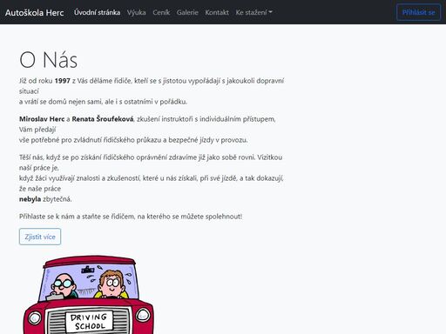Image resolution: width=446 pixels, height=334 pixels.
Task: Click the bald instructor with glasses
Action: pos(64,286)
